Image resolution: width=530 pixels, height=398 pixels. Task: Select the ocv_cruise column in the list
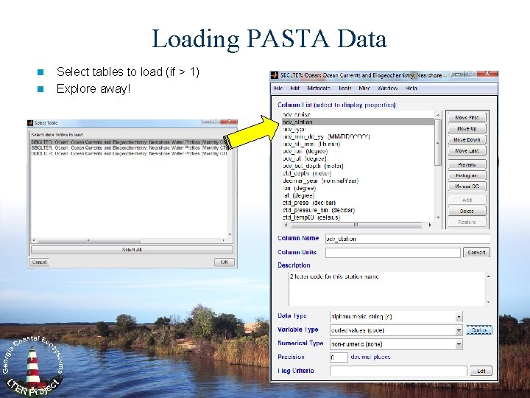(x=358, y=114)
